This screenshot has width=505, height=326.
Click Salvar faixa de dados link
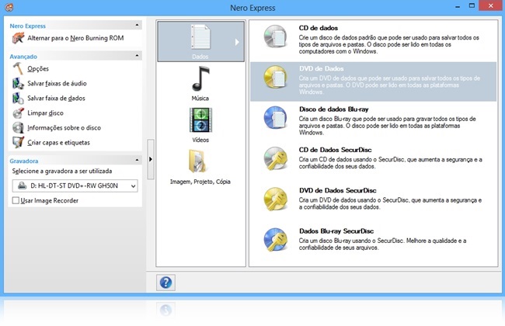pyautogui.click(x=57, y=98)
